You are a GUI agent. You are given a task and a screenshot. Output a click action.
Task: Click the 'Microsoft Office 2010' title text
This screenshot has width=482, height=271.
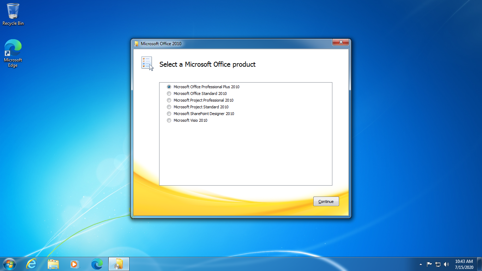point(161,44)
